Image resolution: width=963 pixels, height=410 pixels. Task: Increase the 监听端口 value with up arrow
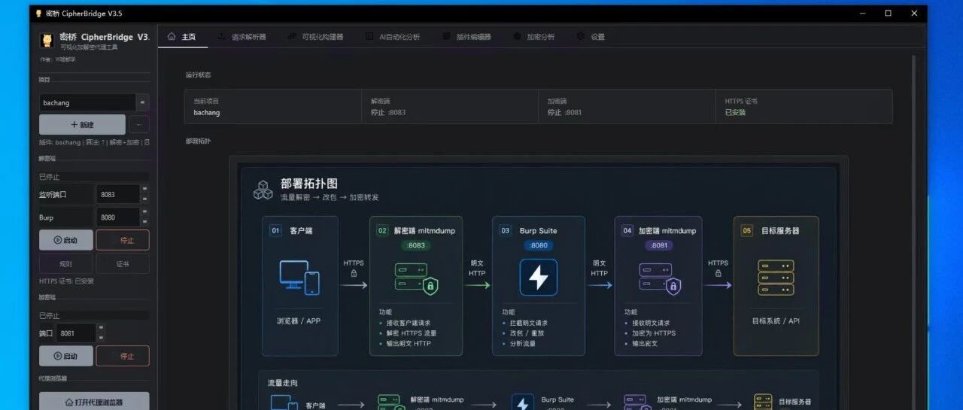[x=144, y=190]
